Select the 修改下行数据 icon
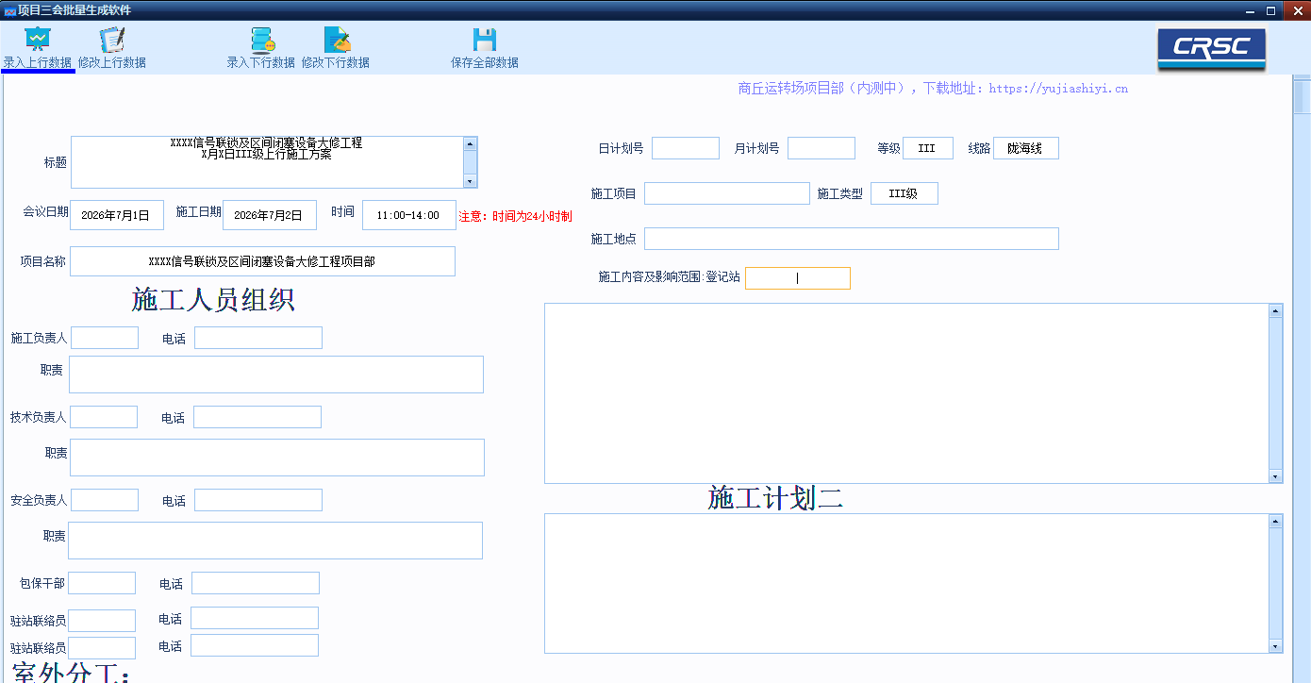Image resolution: width=1311 pixels, height=683 pixels. click(337, 40)
